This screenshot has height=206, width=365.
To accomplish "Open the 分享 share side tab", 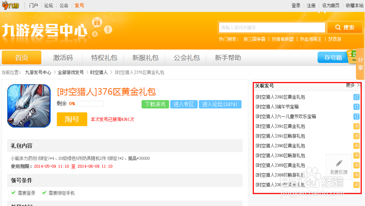I will click(360, 64).
